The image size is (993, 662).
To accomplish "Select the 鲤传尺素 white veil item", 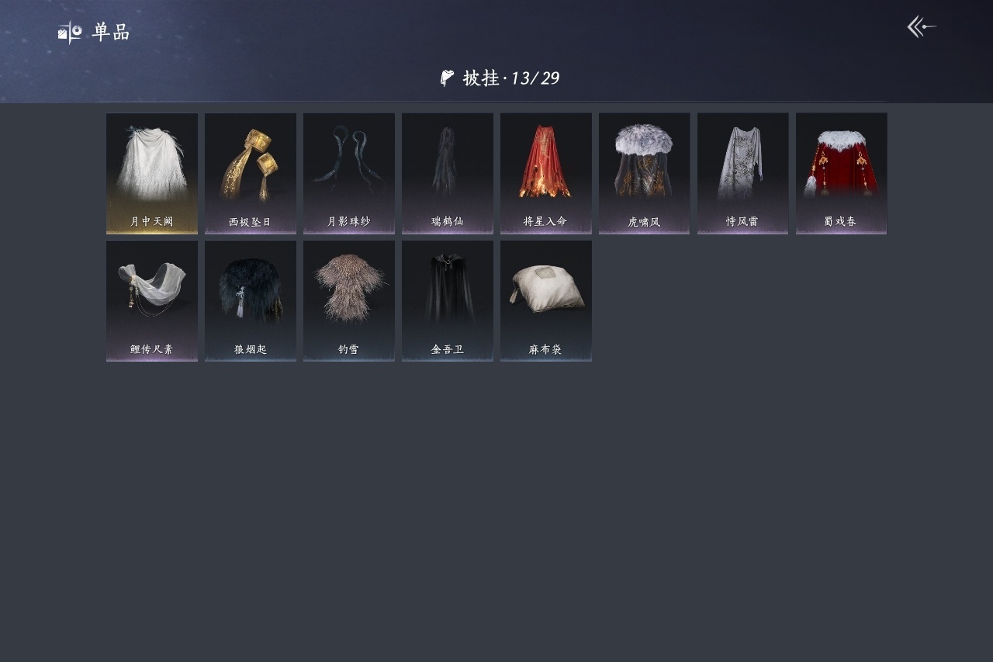I will pos(152,301).
